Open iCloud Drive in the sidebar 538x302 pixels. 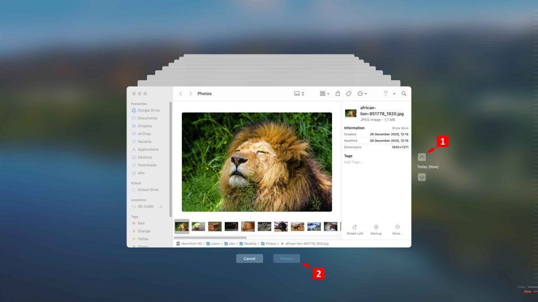[x=145, y=190]
